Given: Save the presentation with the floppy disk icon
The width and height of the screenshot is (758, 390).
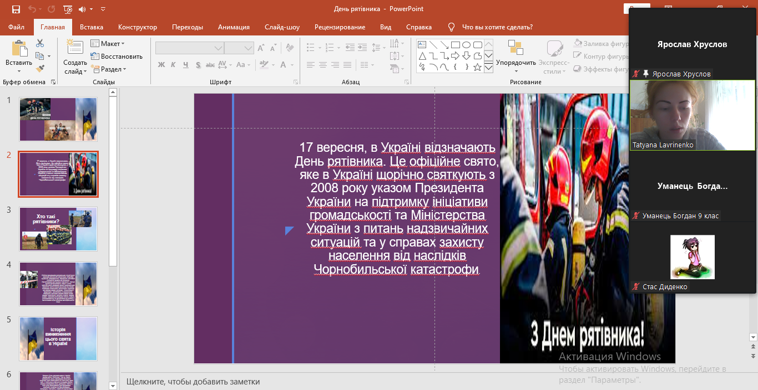Looking at the screenshot, I should [x=16, y=9].
